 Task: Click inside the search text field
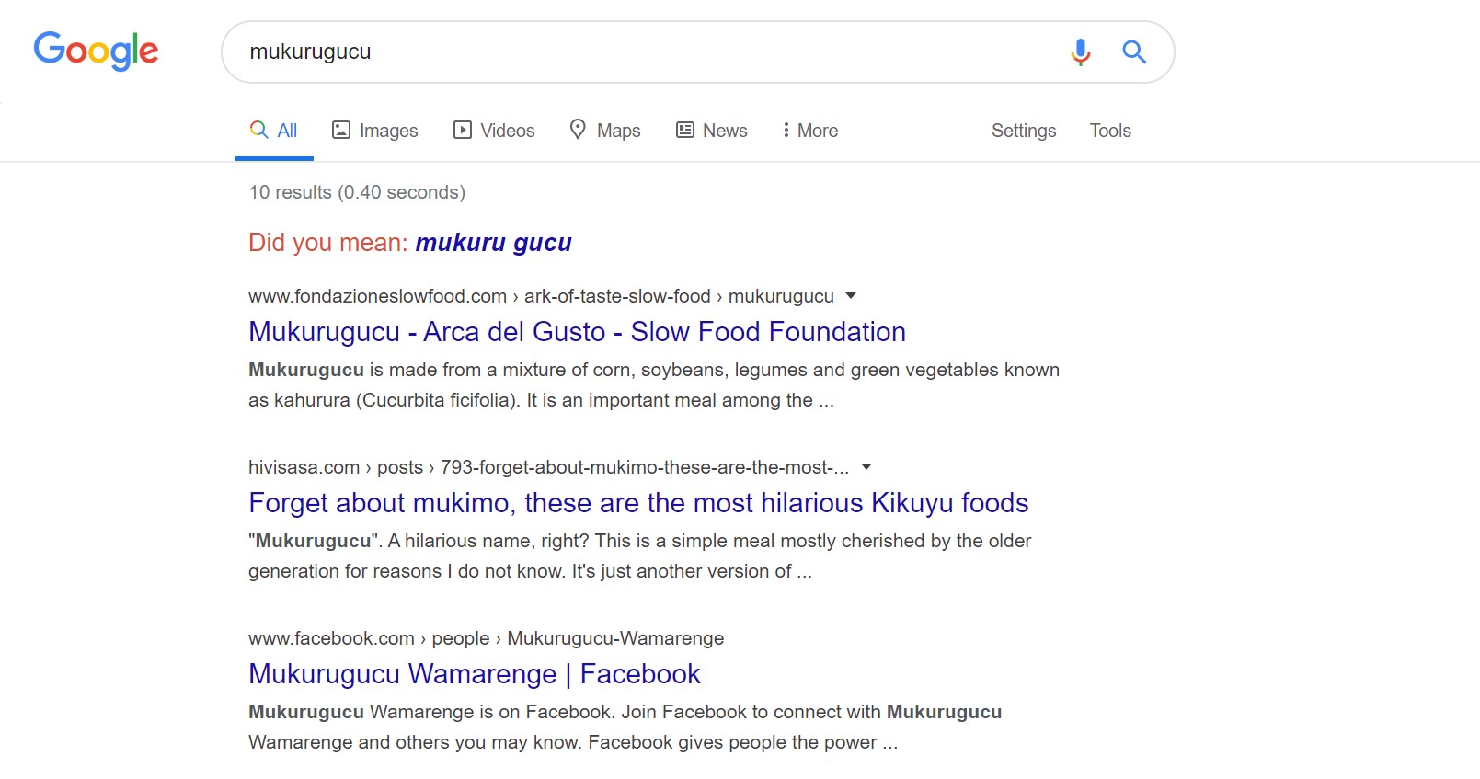tap(644, 52)
